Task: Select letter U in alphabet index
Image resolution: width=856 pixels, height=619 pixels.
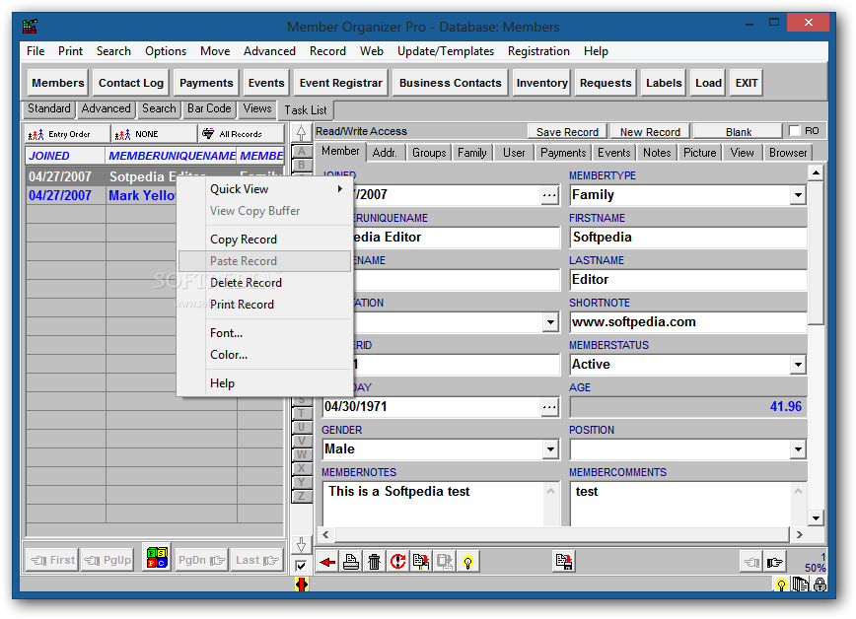Action: point(302,427)
